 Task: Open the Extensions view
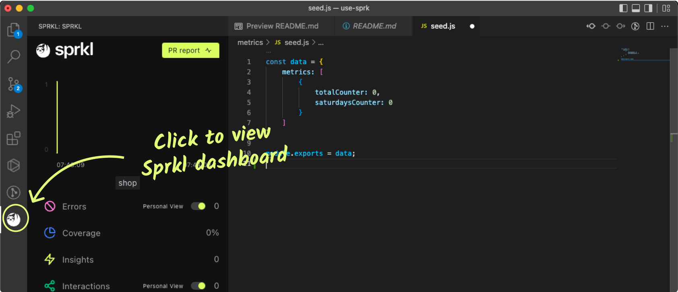pyautogui.click(x=13, y=139)
